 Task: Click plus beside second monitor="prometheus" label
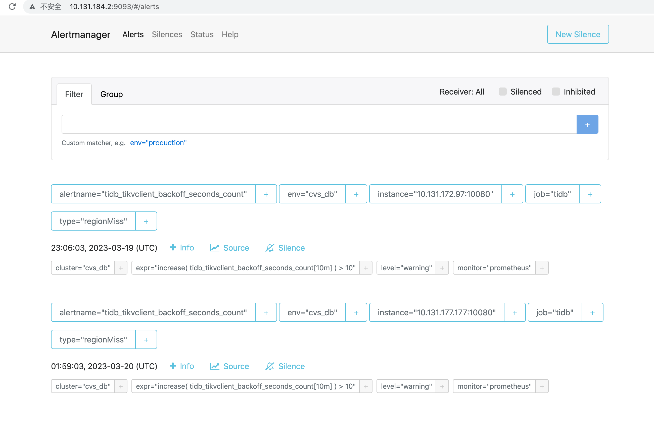pos(542,386)
